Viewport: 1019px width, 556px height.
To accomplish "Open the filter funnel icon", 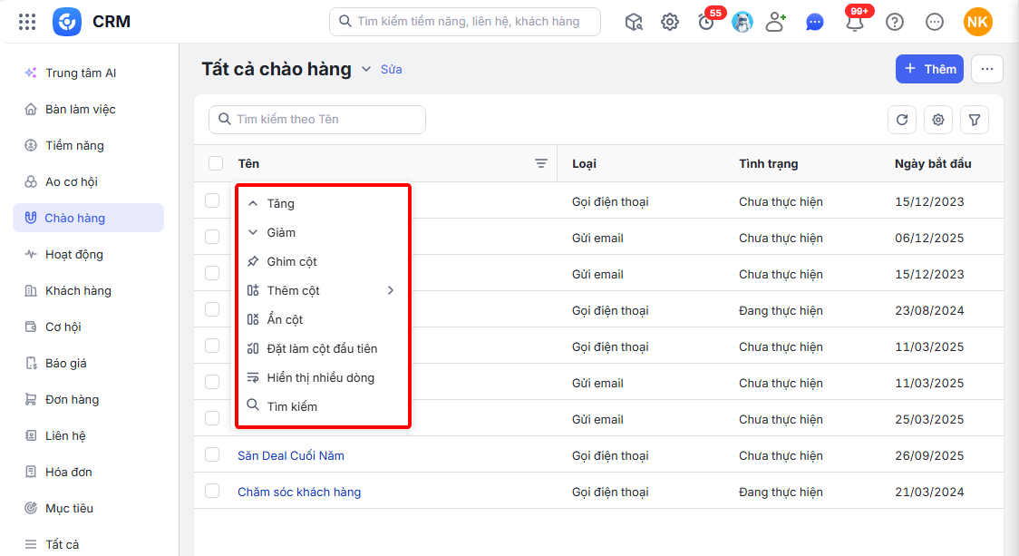I will [x=975, y=120].
